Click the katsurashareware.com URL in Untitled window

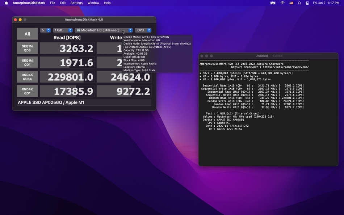286,67
